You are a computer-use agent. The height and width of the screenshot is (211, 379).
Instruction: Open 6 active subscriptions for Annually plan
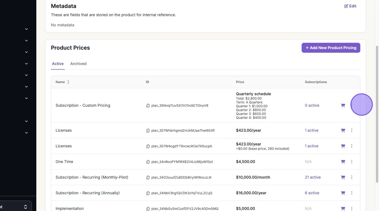coord(312,193)
